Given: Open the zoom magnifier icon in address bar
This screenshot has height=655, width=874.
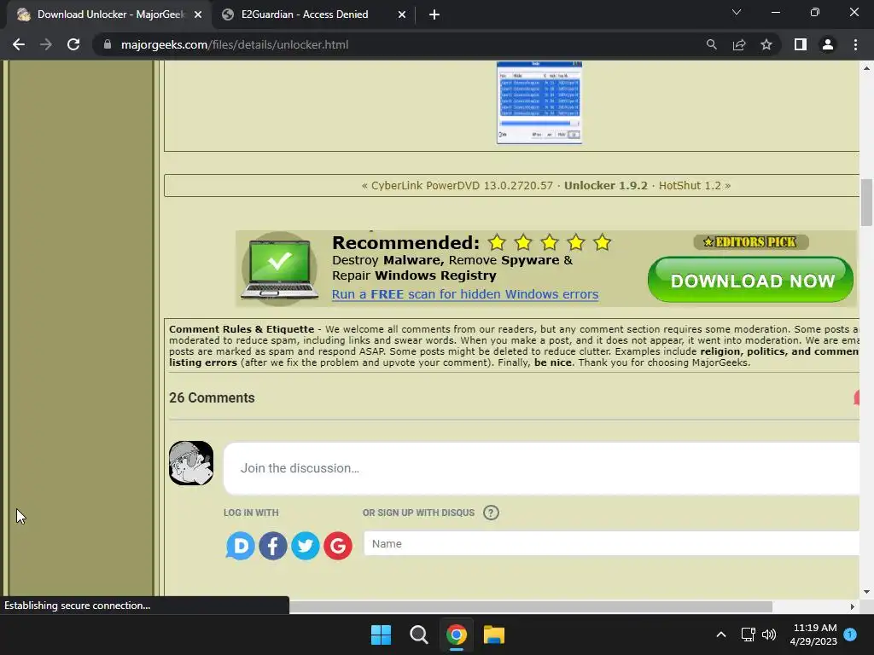Looking at the screenshot, I should pos(712,44).
